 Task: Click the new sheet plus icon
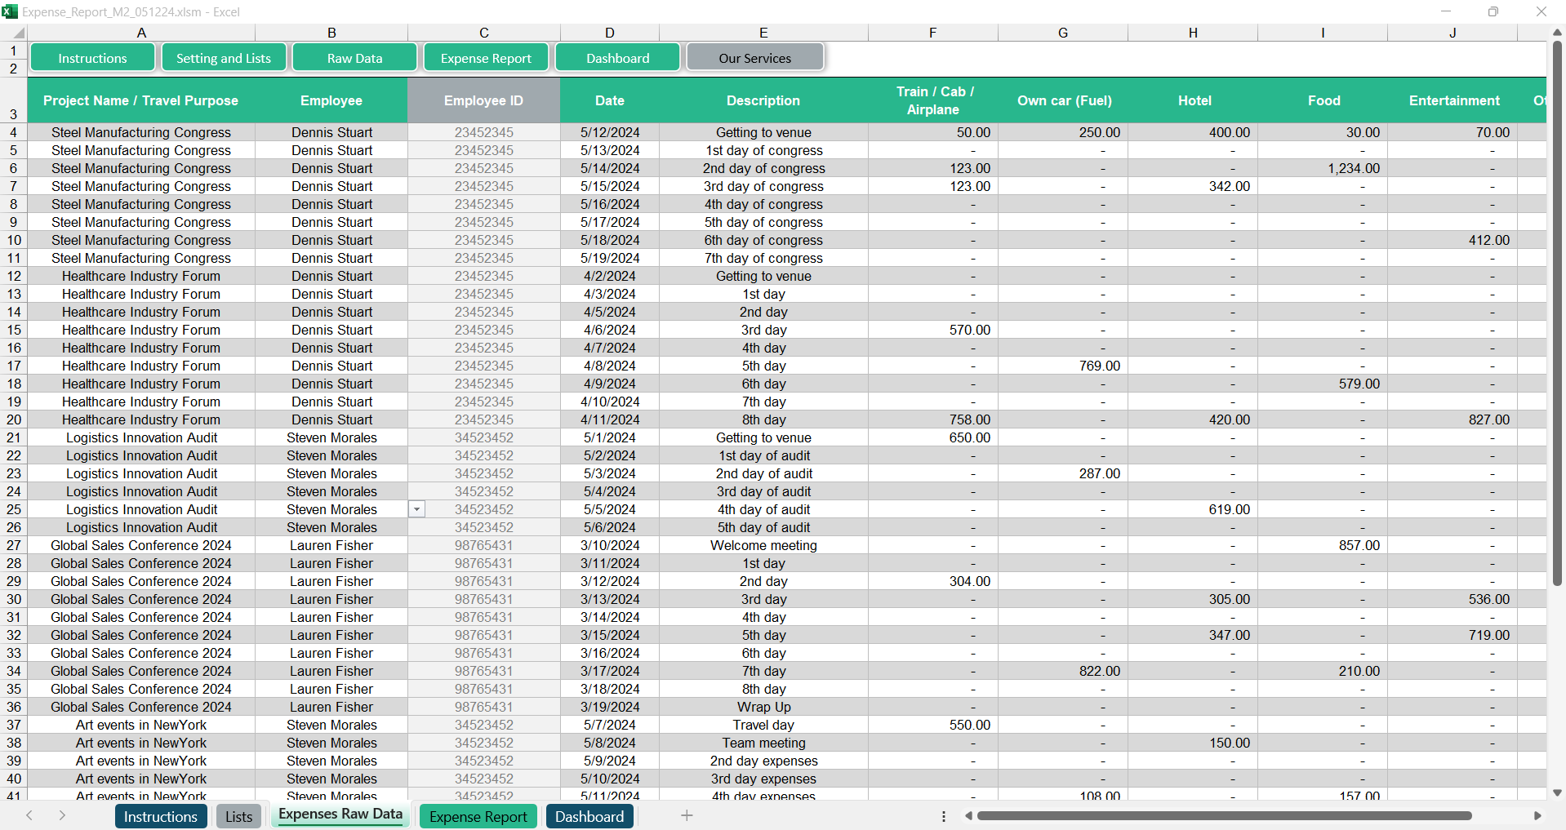click(x=687, y=815)
